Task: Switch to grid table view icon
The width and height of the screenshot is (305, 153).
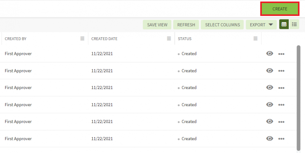Action: pos(284,24)
